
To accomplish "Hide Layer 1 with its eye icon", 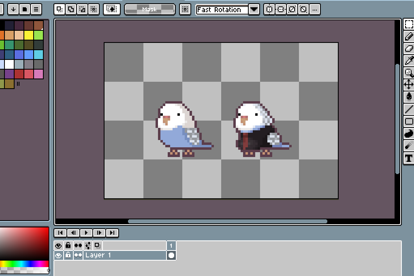I will 58,255.
